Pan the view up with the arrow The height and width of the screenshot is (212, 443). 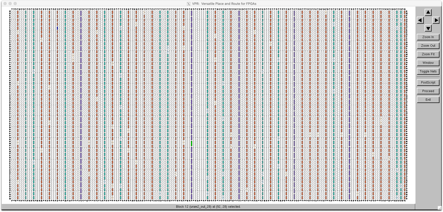(428, 12)
